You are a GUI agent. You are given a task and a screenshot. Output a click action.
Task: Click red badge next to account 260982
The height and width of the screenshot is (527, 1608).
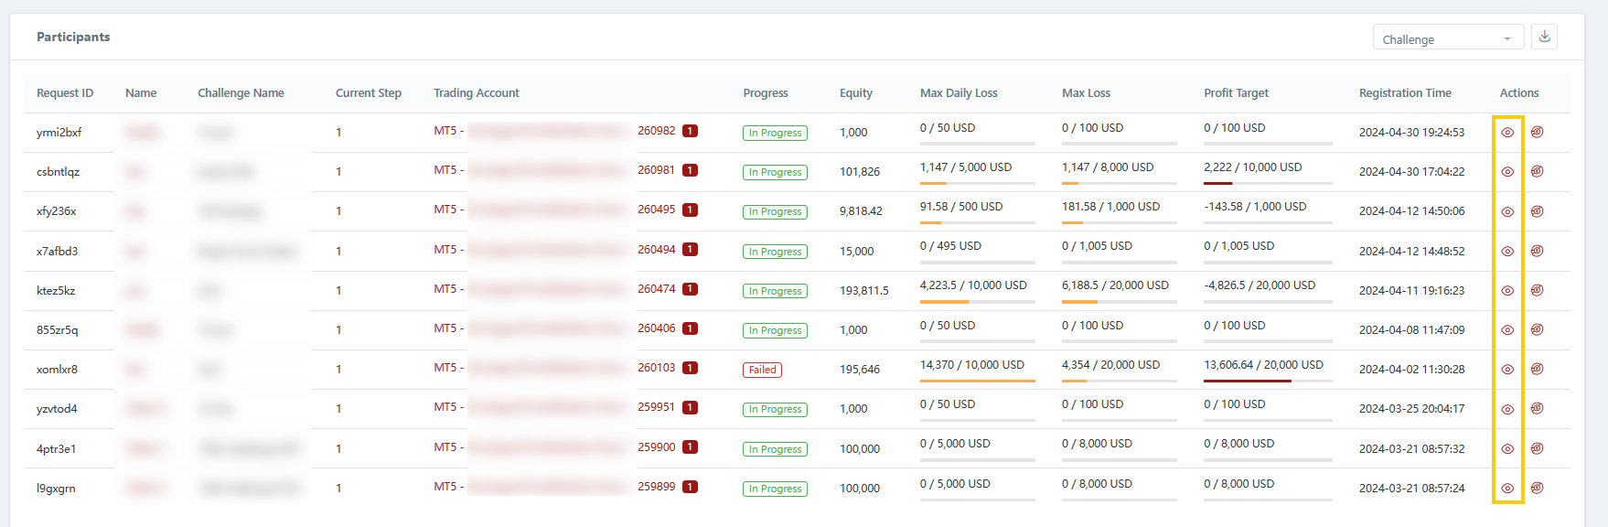690,131
